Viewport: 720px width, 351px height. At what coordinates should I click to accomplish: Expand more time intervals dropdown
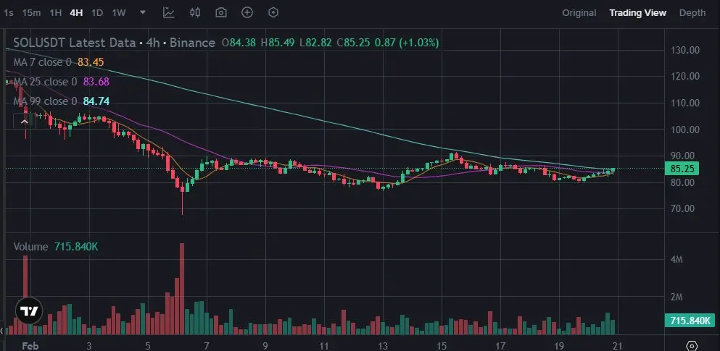click(143, 12)
